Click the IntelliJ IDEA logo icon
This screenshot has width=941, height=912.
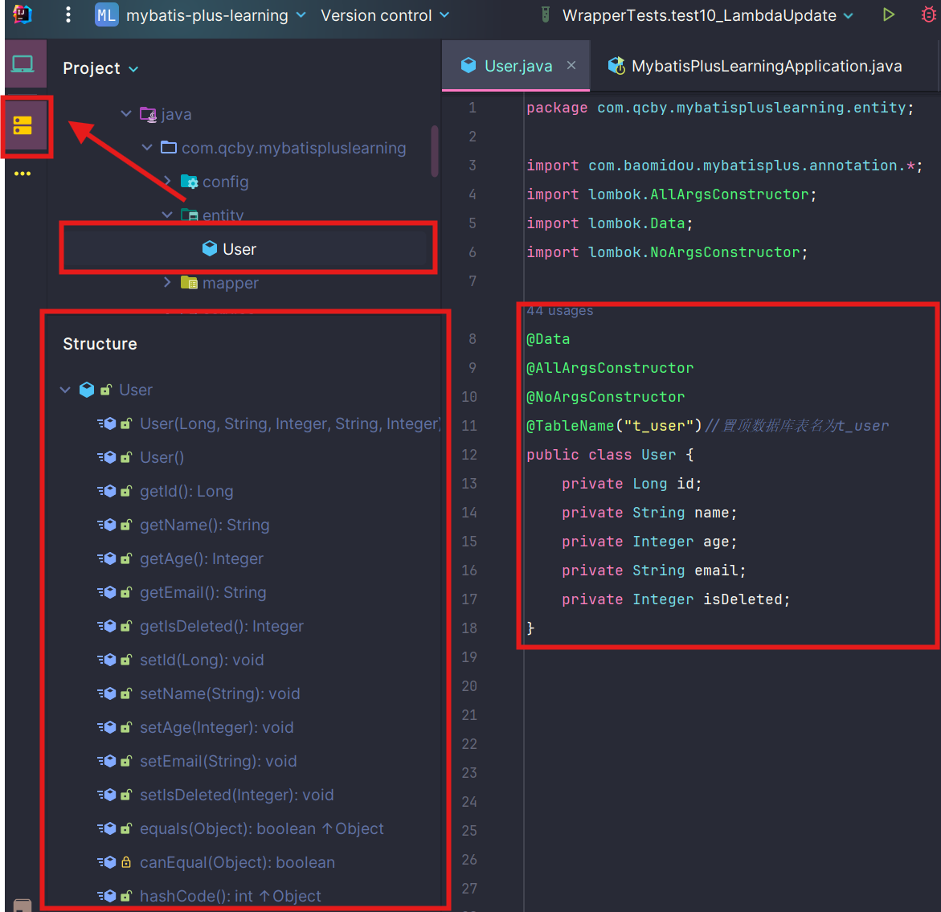[x=23, y=14]
